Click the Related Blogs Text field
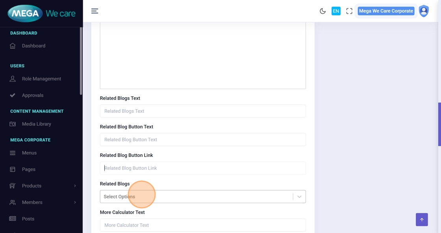 point(202,111)
